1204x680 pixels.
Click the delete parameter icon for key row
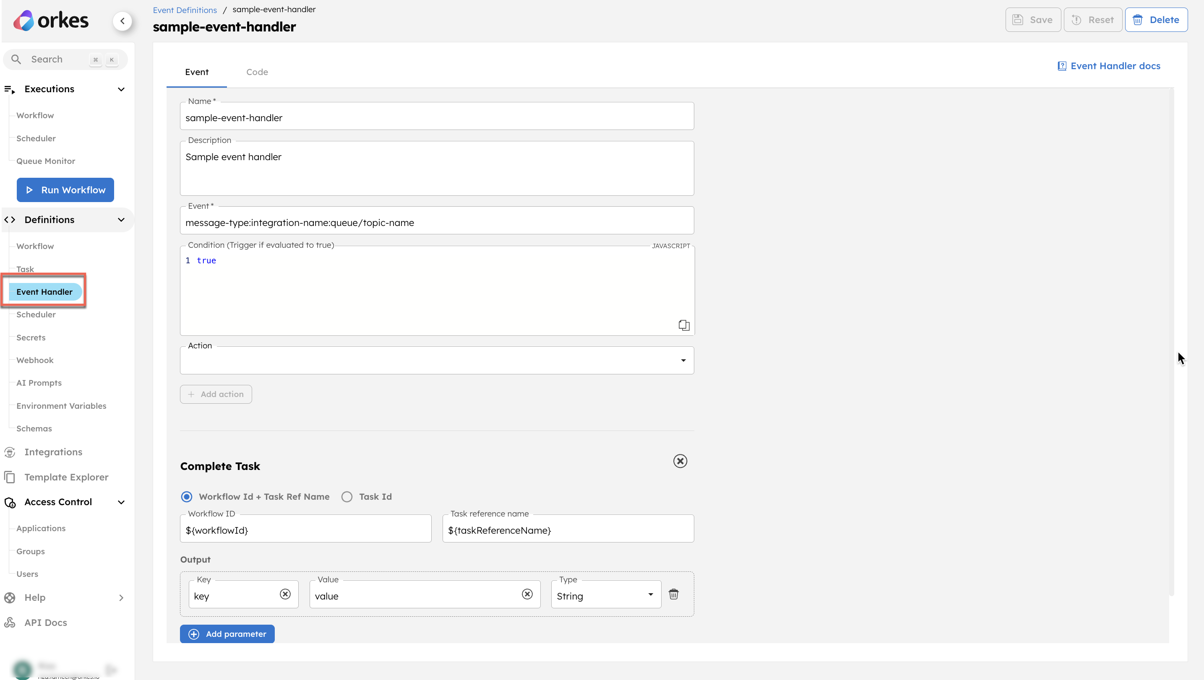[x=674, y=594]
